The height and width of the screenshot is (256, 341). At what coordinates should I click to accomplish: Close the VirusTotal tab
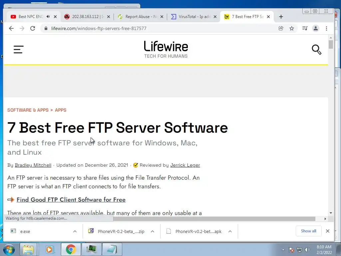tap(215, 17)
